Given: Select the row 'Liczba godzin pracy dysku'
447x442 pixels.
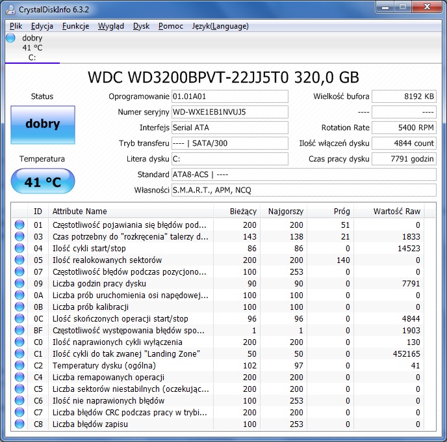Looking at the screenshot, I should [224, 283].
